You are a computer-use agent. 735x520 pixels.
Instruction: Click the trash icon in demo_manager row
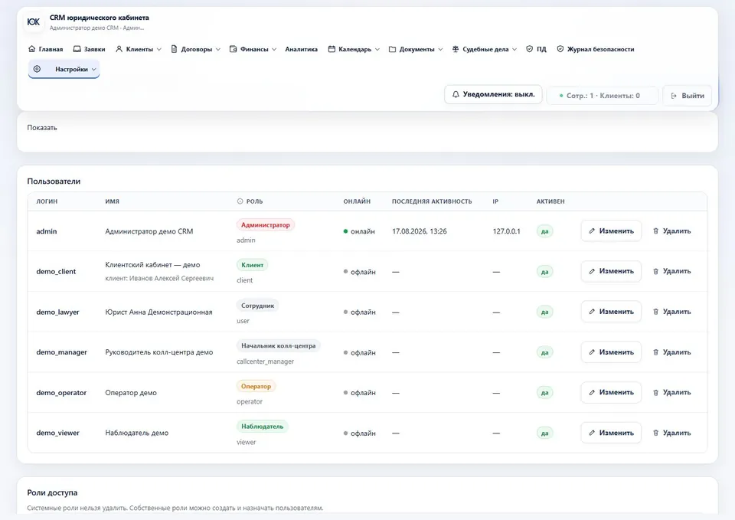tap(656, 352)
